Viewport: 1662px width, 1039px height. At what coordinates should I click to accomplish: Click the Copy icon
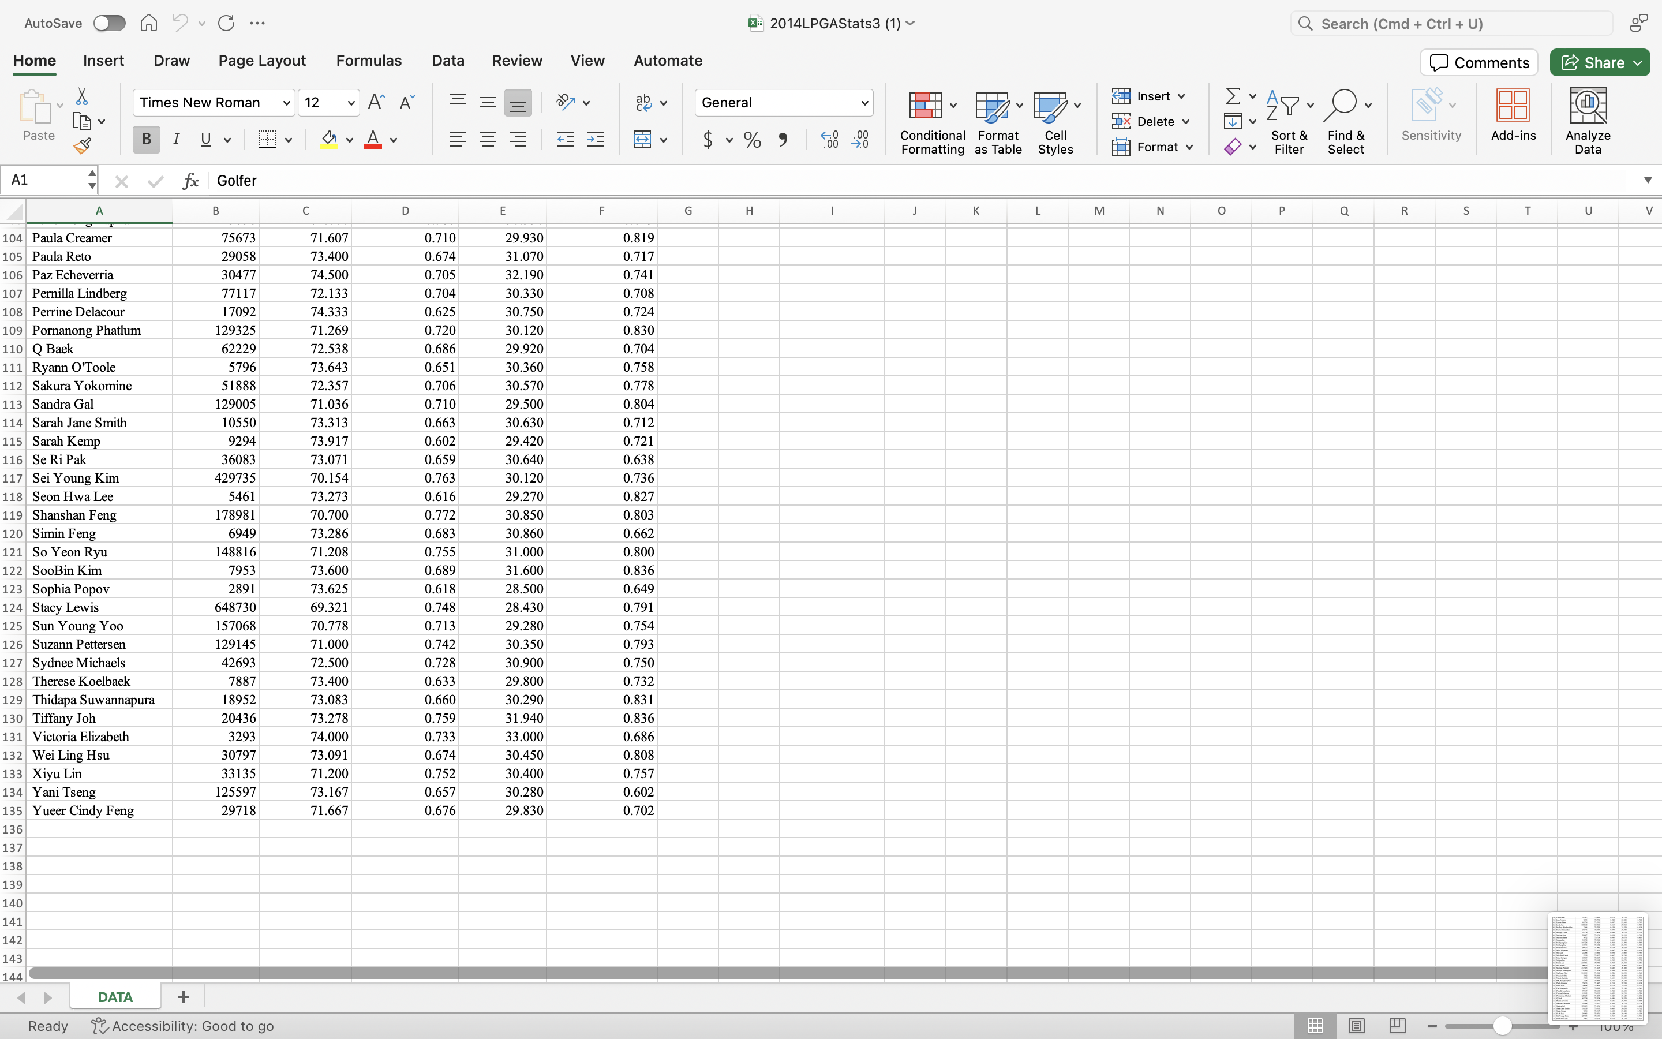pos(82,122)
